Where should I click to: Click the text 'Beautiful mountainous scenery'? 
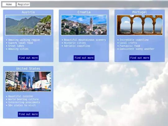pos(85,40)
